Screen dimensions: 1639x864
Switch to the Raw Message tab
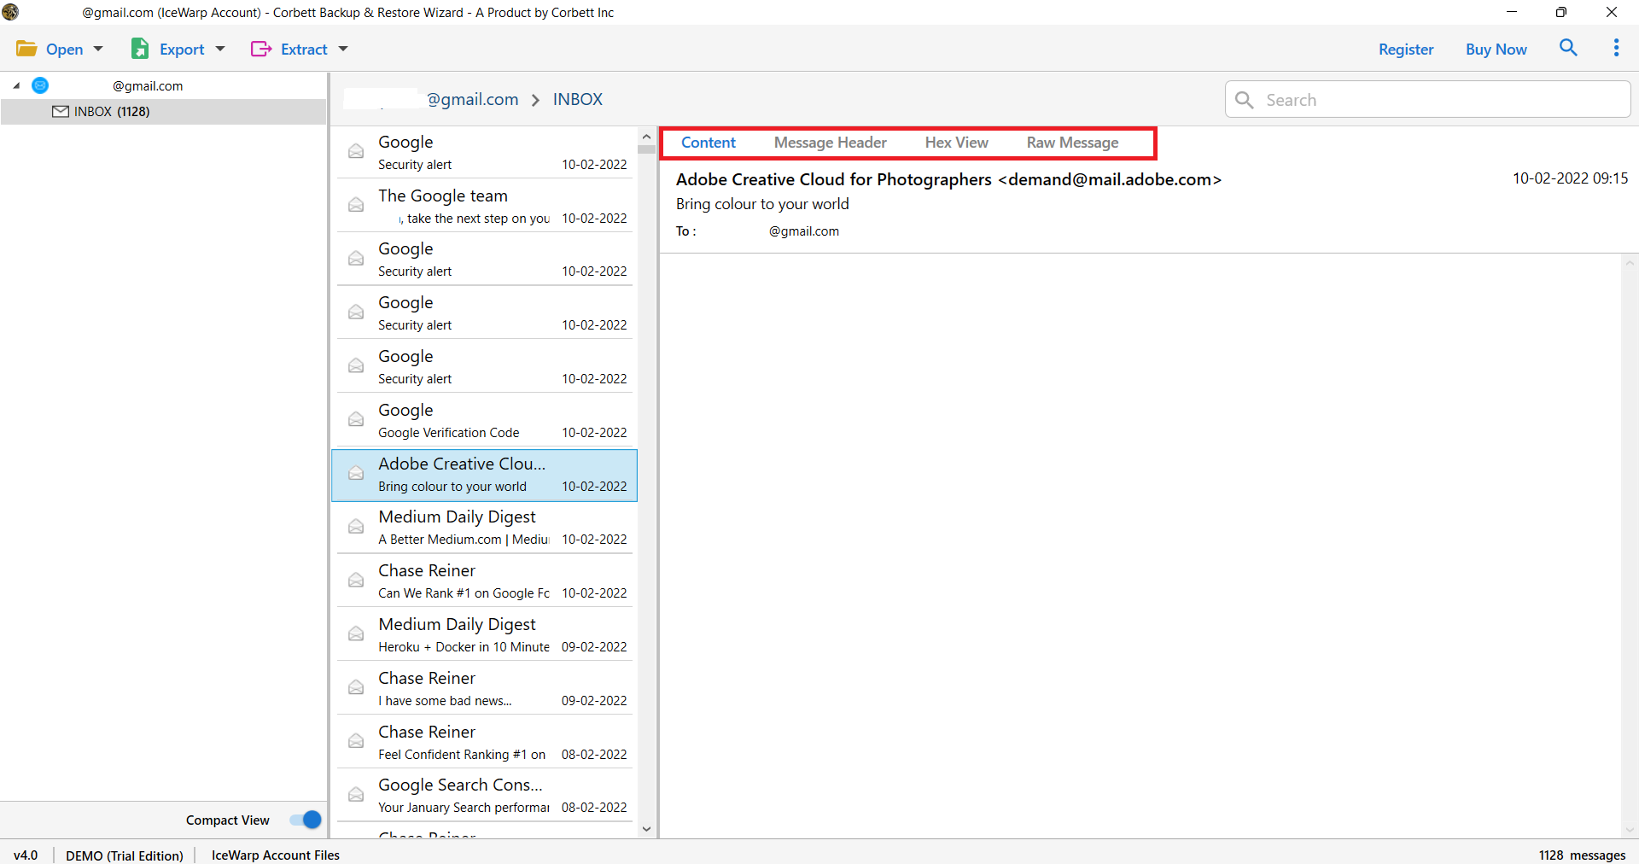pos(1072,143)
